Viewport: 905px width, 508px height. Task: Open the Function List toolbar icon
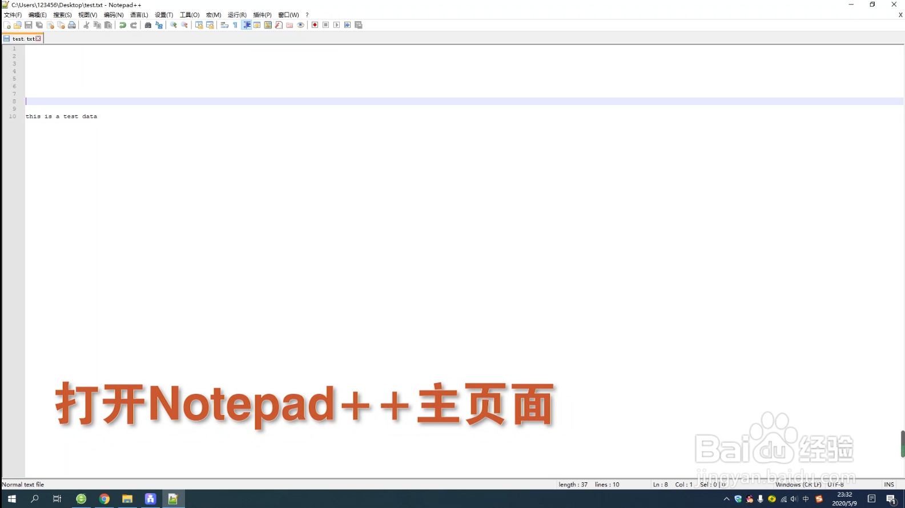279,25
